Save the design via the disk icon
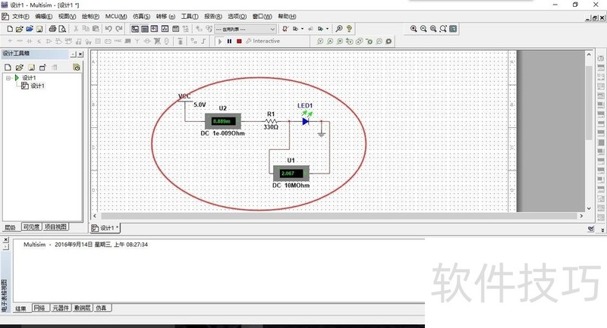 [x=39, y=29]
